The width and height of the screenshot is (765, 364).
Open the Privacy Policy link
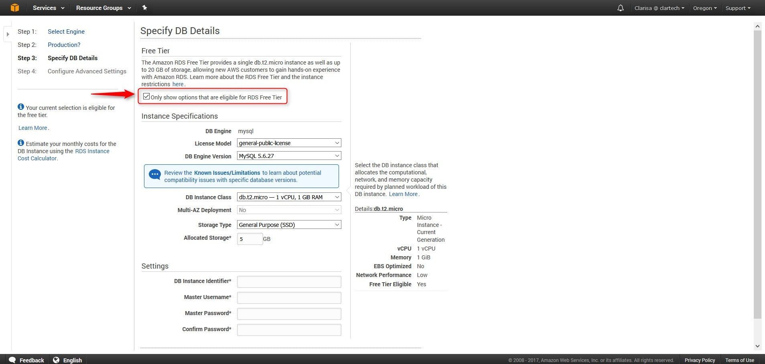(700, 360)
